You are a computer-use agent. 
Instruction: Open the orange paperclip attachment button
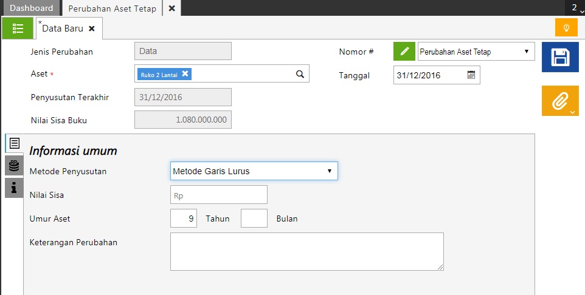(x=559, y=101)
